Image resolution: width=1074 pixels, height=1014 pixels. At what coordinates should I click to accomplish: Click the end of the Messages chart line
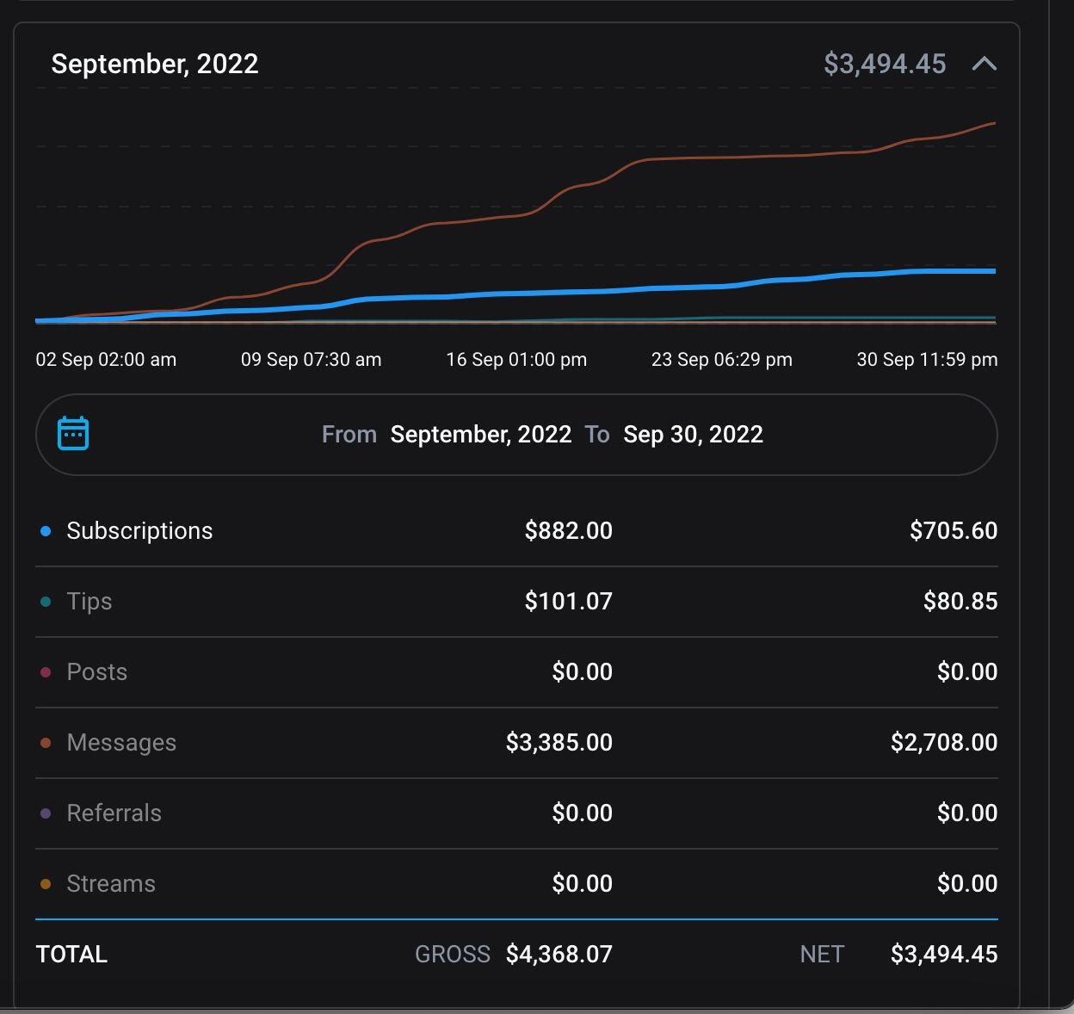994,124
